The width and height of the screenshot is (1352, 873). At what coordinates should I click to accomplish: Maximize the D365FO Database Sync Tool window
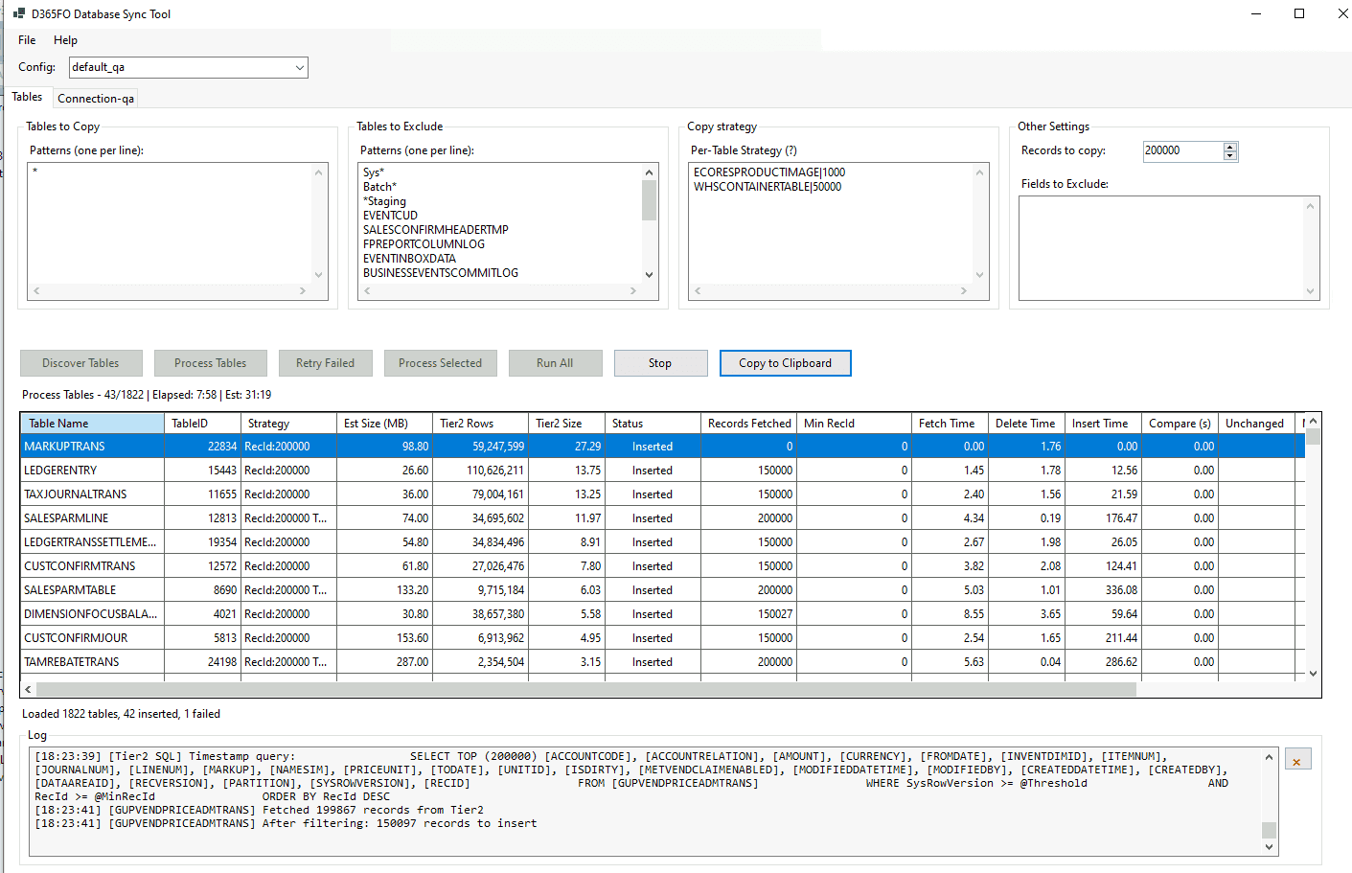click(1299, 13)
